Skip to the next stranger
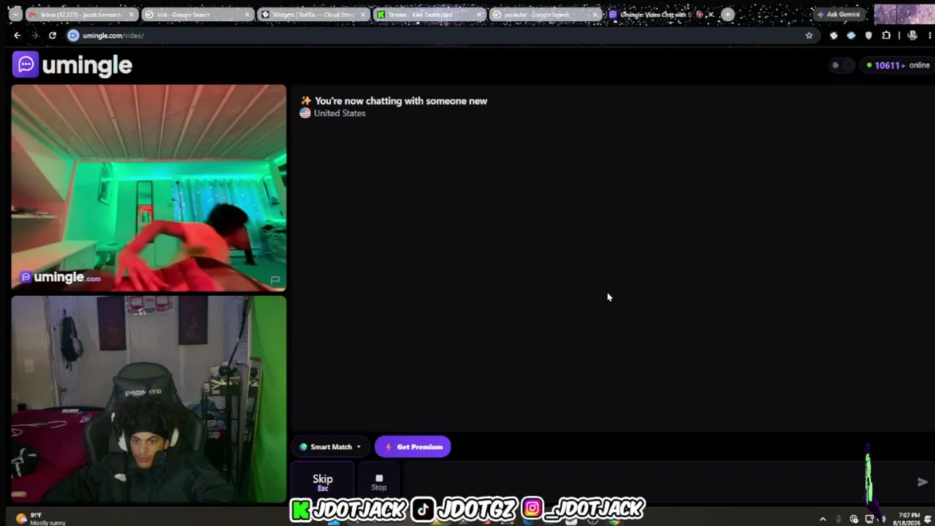Image resolution: width=935 pixels, height=526 pixels. pos(323,482)
